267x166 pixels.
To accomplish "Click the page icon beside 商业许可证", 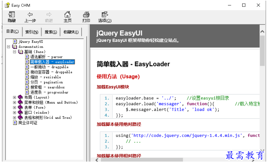I will click(15, 123).
